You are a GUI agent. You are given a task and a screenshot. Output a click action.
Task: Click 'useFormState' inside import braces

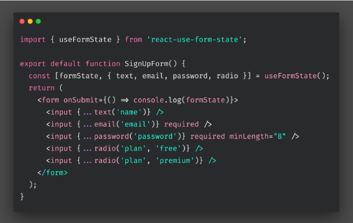tap(85, 40)
